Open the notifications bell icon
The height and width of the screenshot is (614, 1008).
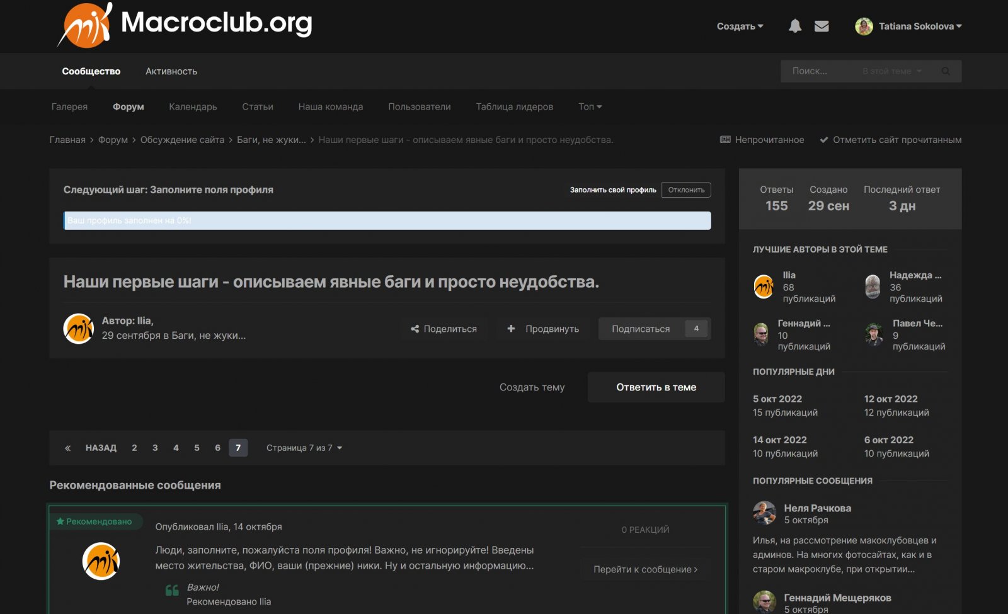click(x=795, y=26)
